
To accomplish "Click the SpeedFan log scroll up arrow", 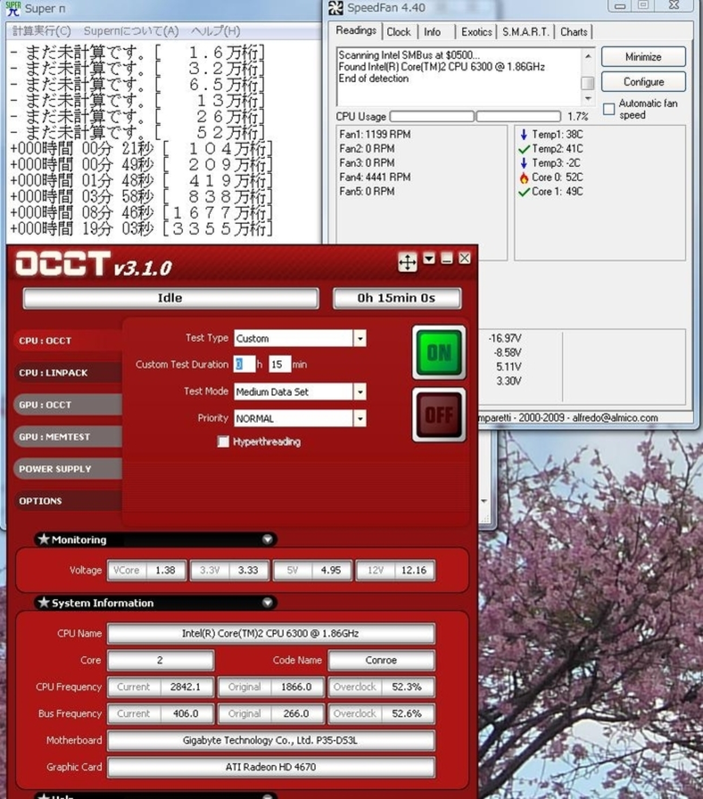I will (588, 56).
